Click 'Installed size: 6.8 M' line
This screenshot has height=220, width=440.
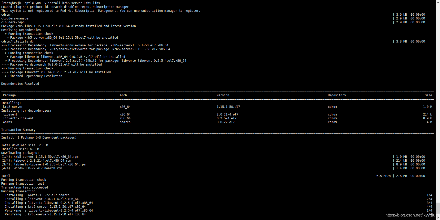click(20, 149)
